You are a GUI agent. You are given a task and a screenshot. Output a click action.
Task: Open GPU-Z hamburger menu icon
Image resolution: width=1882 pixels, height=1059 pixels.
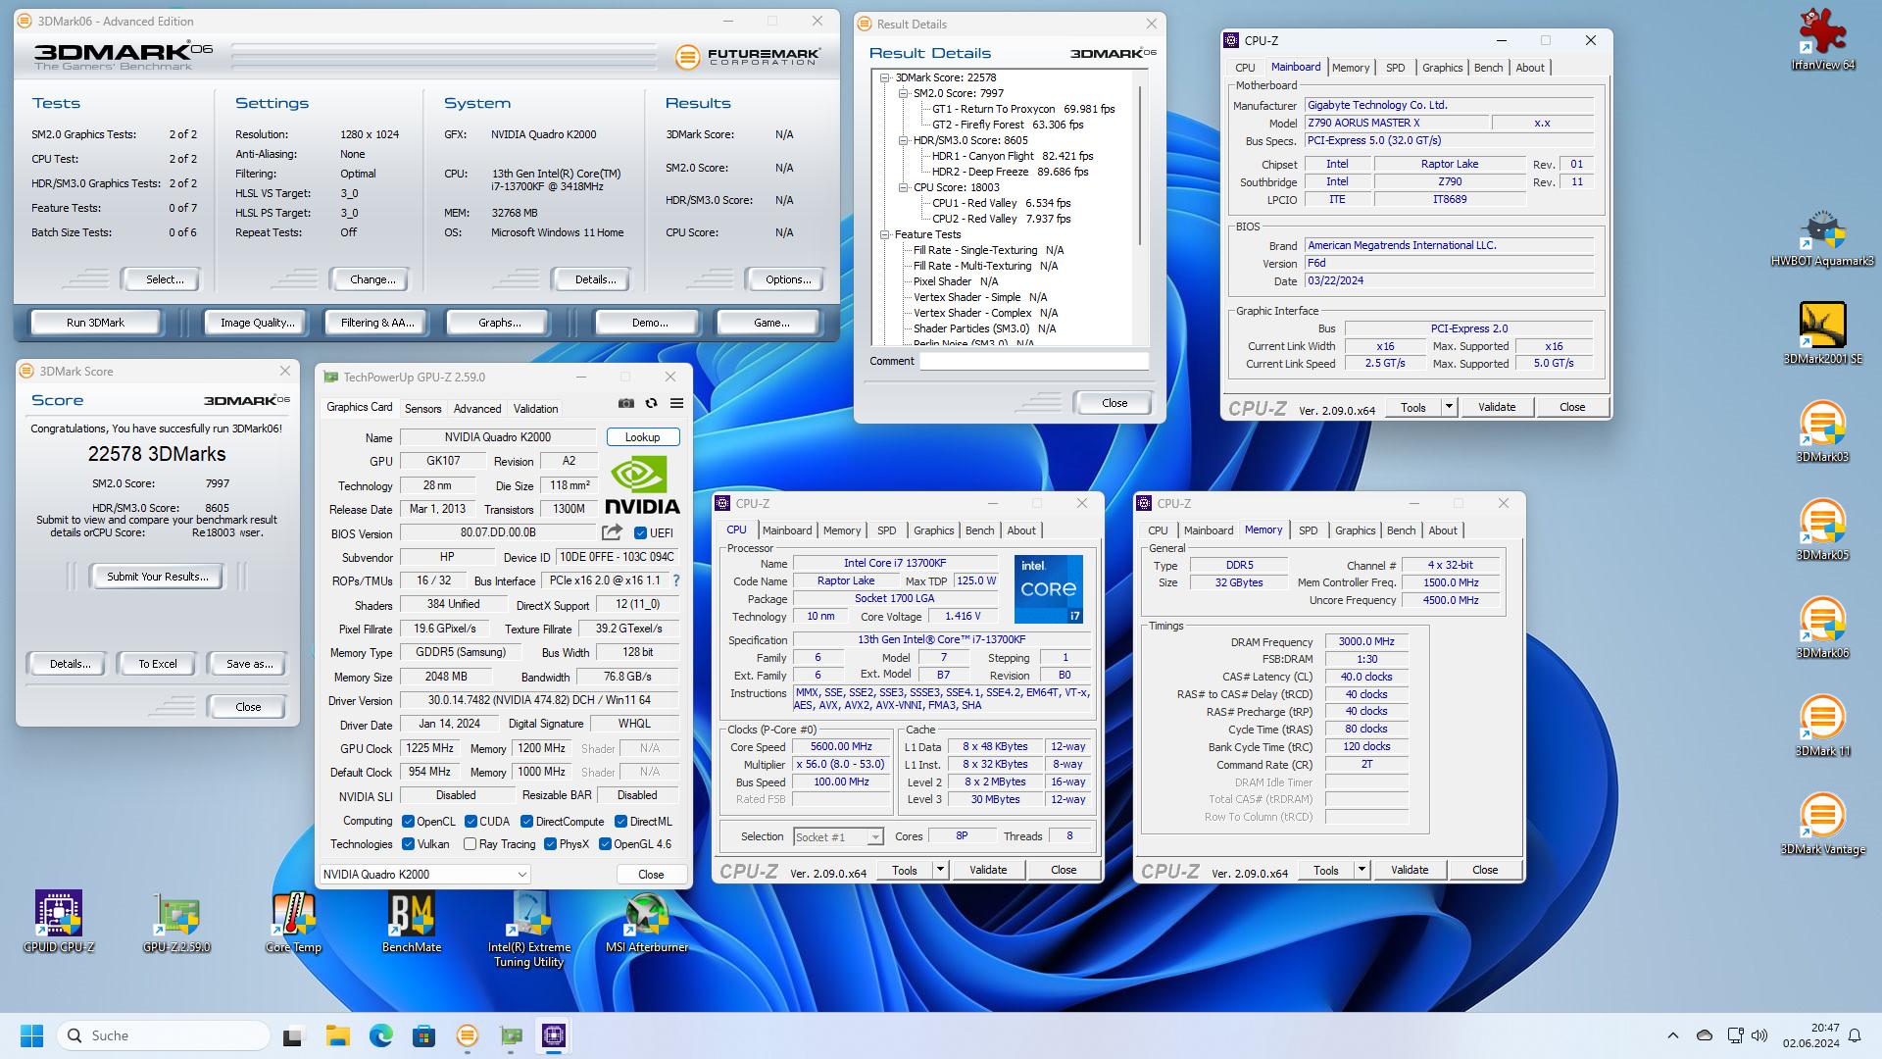(x=676, y=403)
